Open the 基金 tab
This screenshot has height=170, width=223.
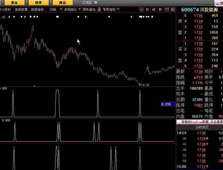click(14, 3)
